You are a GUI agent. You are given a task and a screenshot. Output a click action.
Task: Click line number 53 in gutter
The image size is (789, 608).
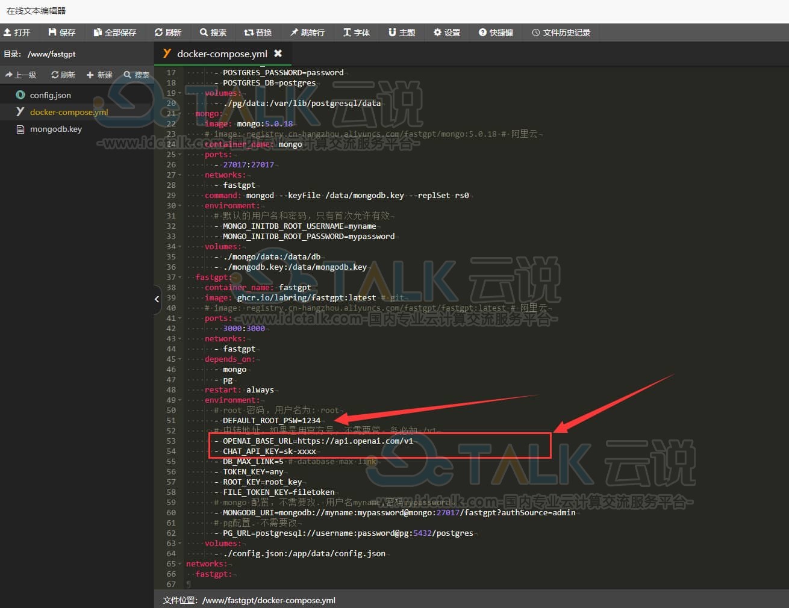pos(171,441)
